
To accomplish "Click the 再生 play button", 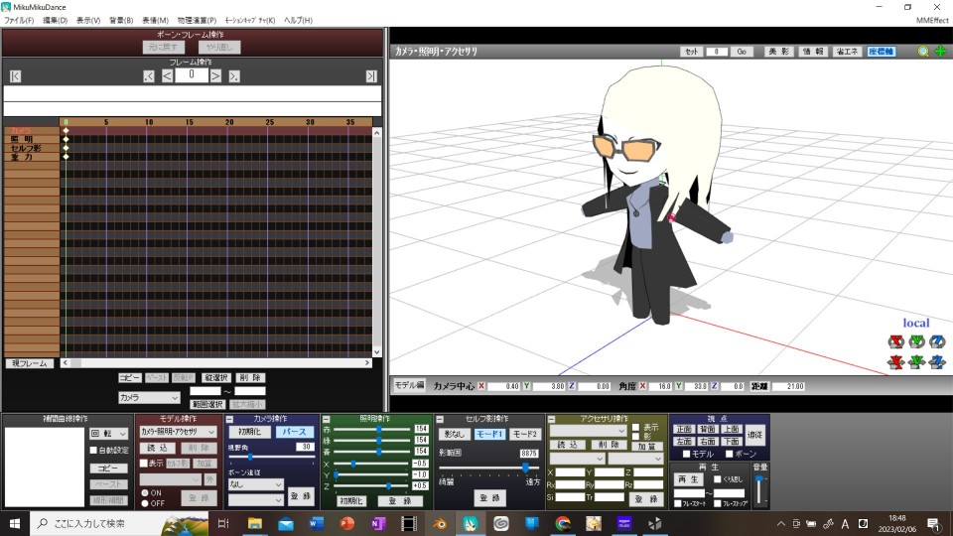I will (x=687, y=478).
